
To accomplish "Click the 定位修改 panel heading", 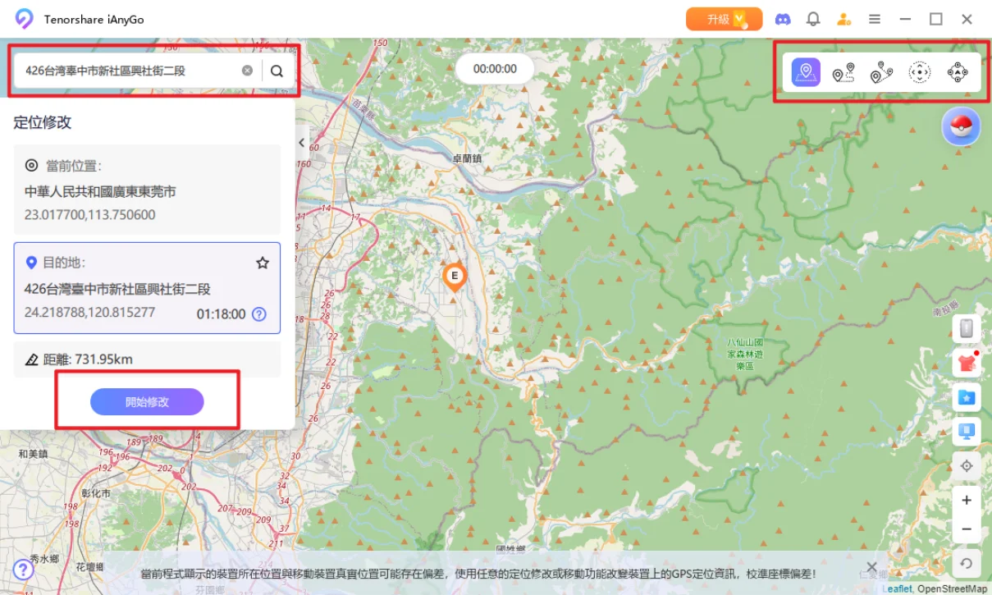I will click(x=43, y=122).
